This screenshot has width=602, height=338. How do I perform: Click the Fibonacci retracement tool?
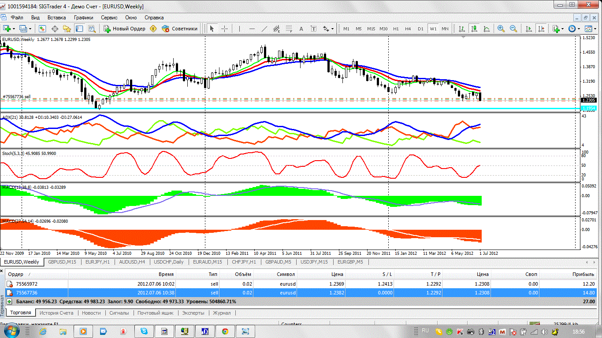point(289,29)
